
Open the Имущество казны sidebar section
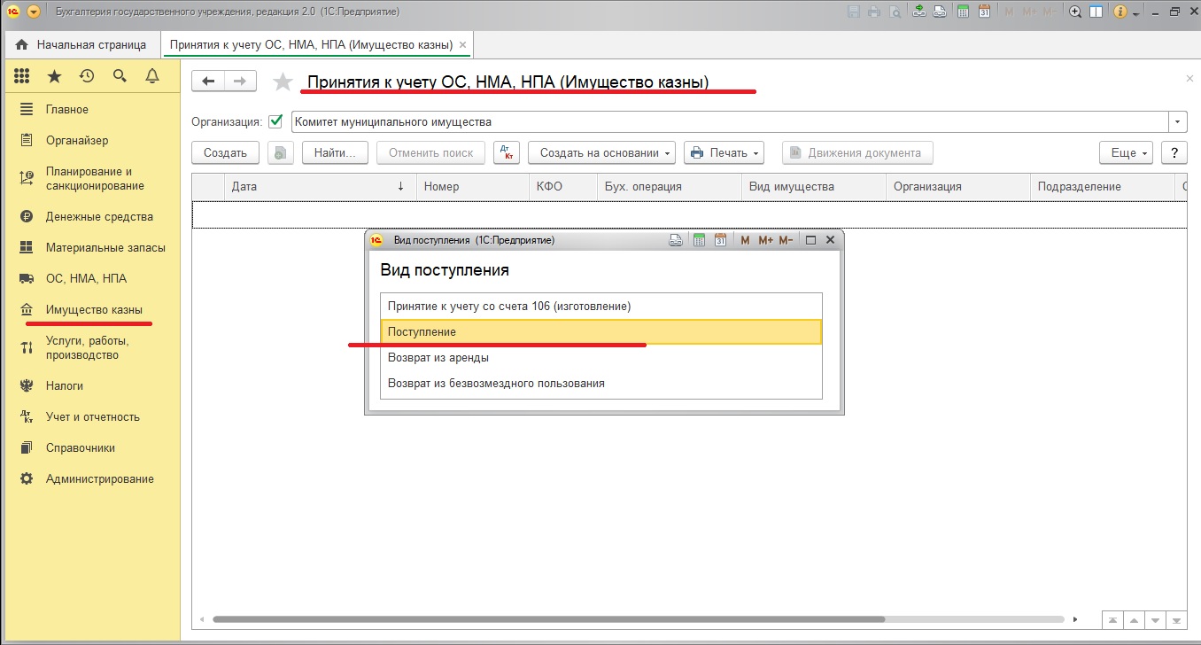pyautogui.click(x=94, y=309)
